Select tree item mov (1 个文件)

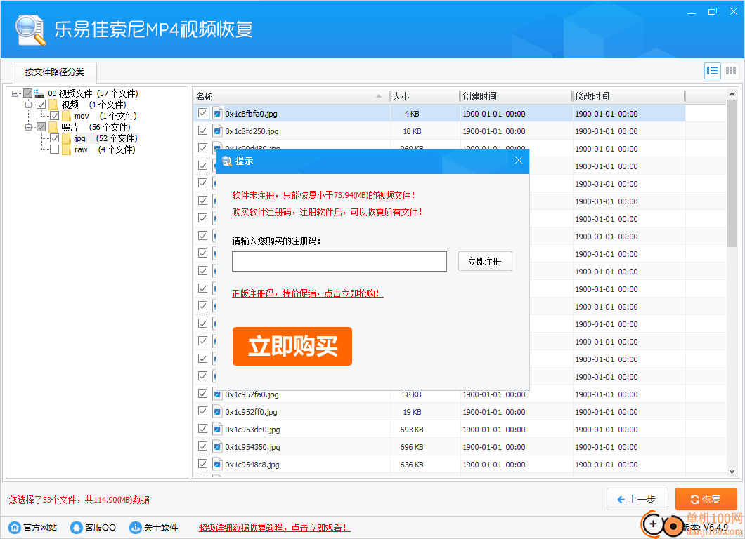pyautogui.click(x=105, y=116)
